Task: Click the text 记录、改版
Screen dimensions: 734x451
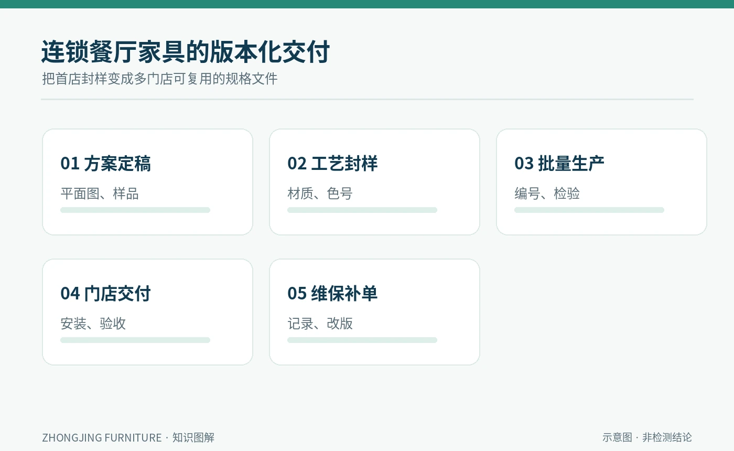Action: tap(320, 324)
